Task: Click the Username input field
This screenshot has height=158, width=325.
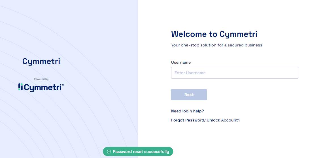Action: [235, 73]
